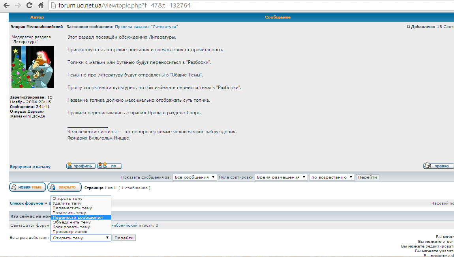Choose Объединить тему from the list
454x257 pixels.
(81, 222)
